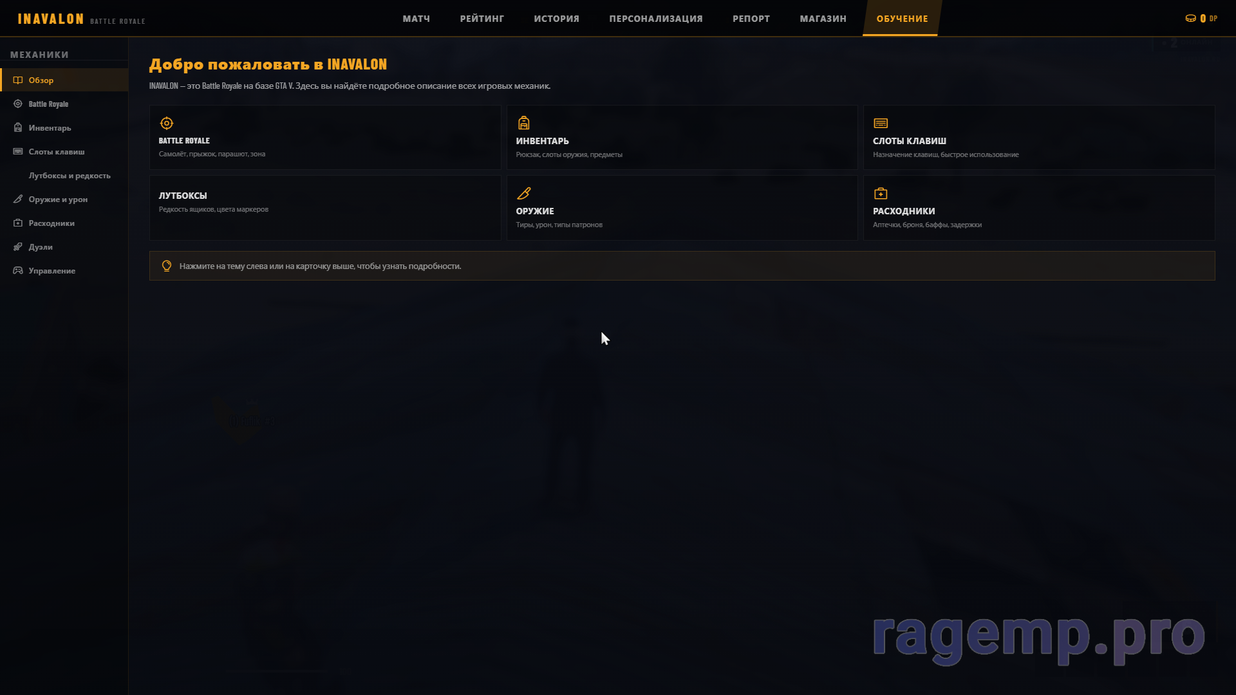1236x695 pixels.
Task: Open the РЕЙТИНГ tab
Action: pyautogui.click(x=482, y=19)
